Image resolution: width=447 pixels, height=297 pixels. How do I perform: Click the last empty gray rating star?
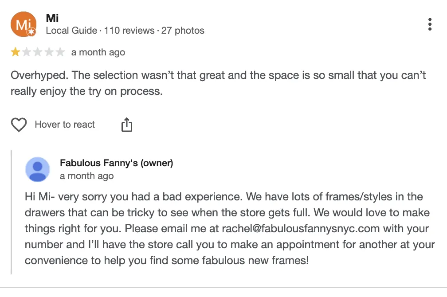60,52
